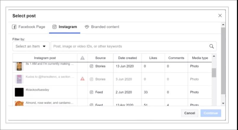Click Instagram icon beside 2 Jun Feed source

[91, 92]
